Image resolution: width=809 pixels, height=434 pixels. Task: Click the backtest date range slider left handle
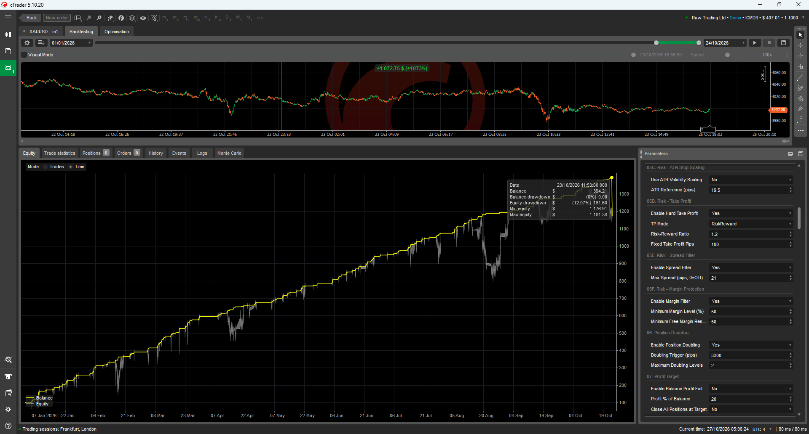coord(656,43)
